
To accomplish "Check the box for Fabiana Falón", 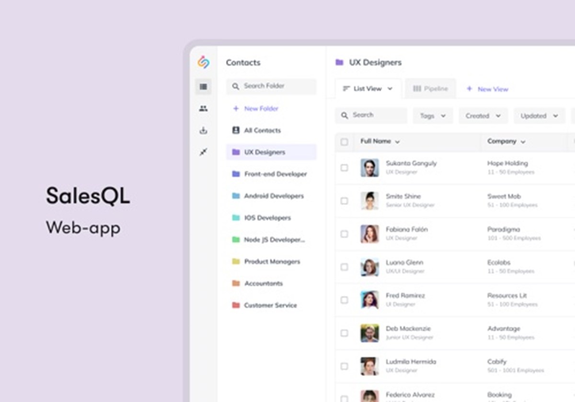I will (x=344, y=234).
